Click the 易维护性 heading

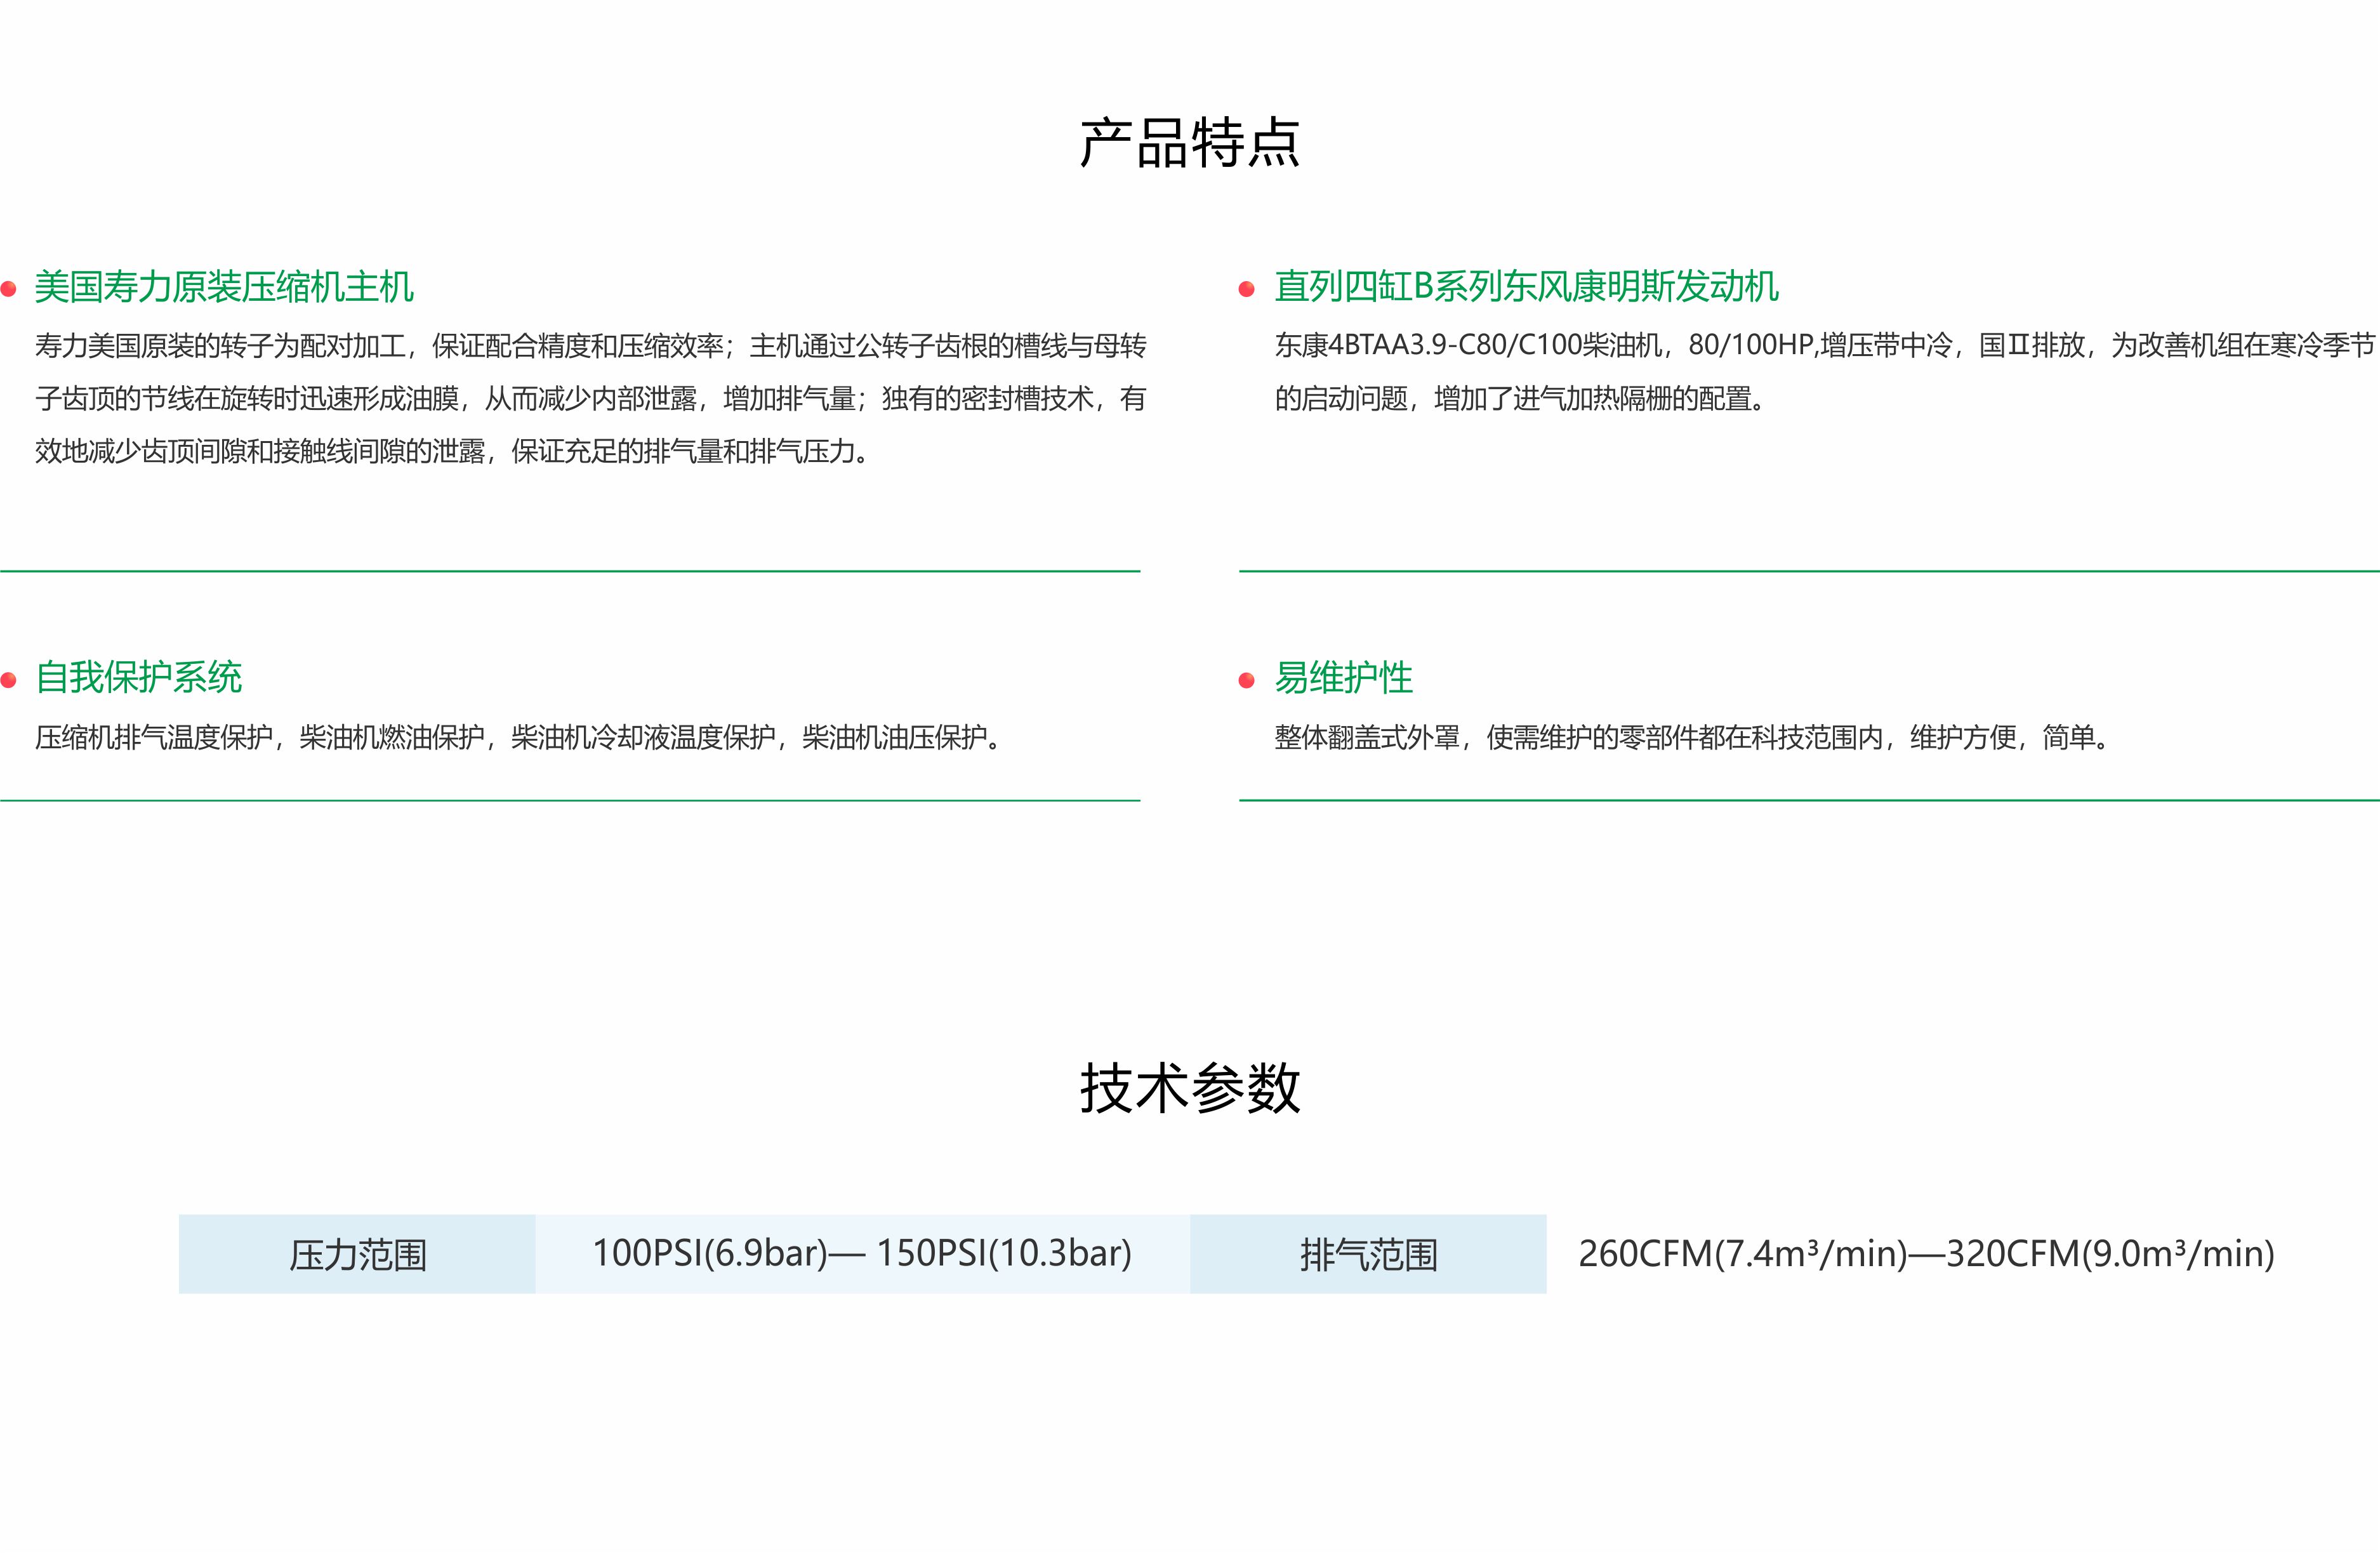click(x=1343, y=678)
